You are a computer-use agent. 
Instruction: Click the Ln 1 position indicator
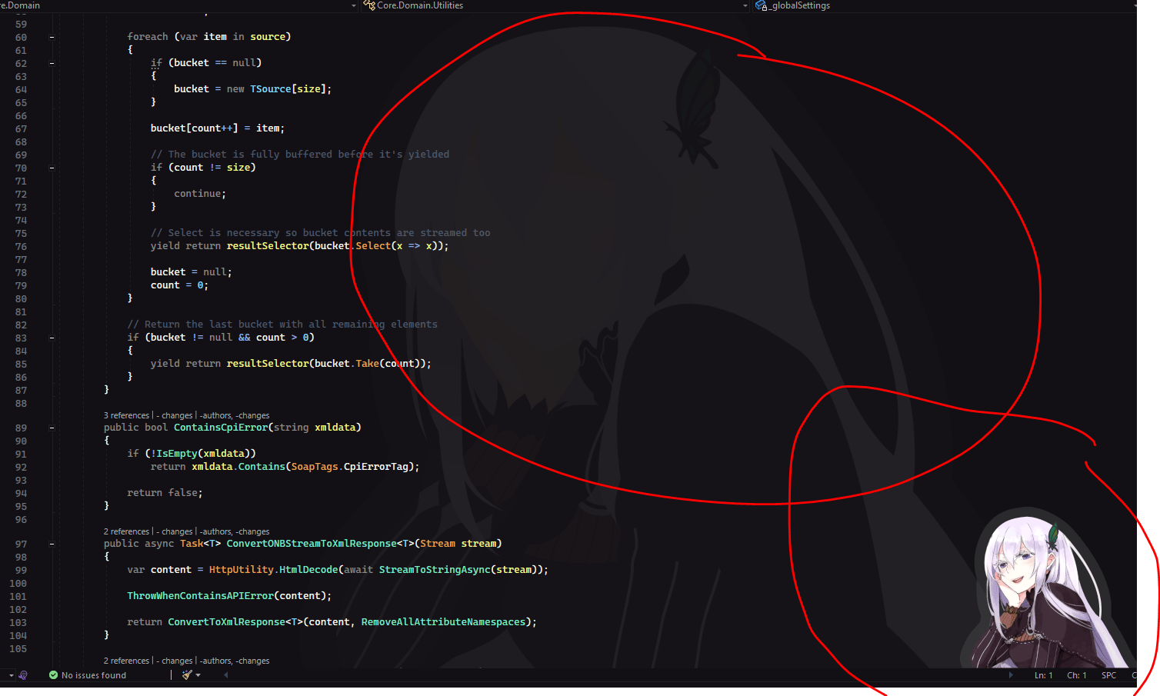click(x=1043, y=674)
